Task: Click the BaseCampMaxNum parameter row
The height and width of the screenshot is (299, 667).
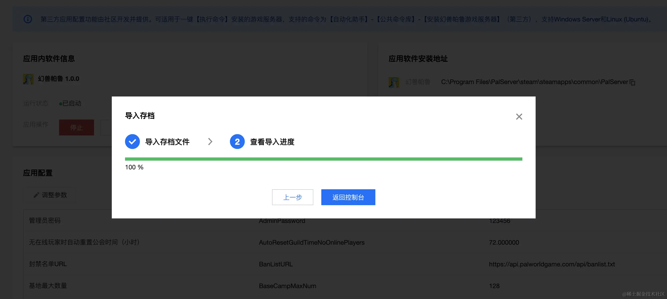Action: click(x=287, y=286)
